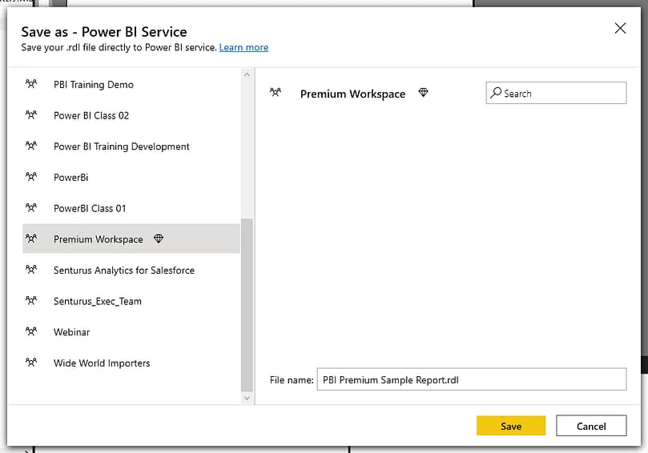Click scroll up arrow of workspace list
Image resolution: width=648 pixels, height=453 pixels.
(x=247, y=74)
